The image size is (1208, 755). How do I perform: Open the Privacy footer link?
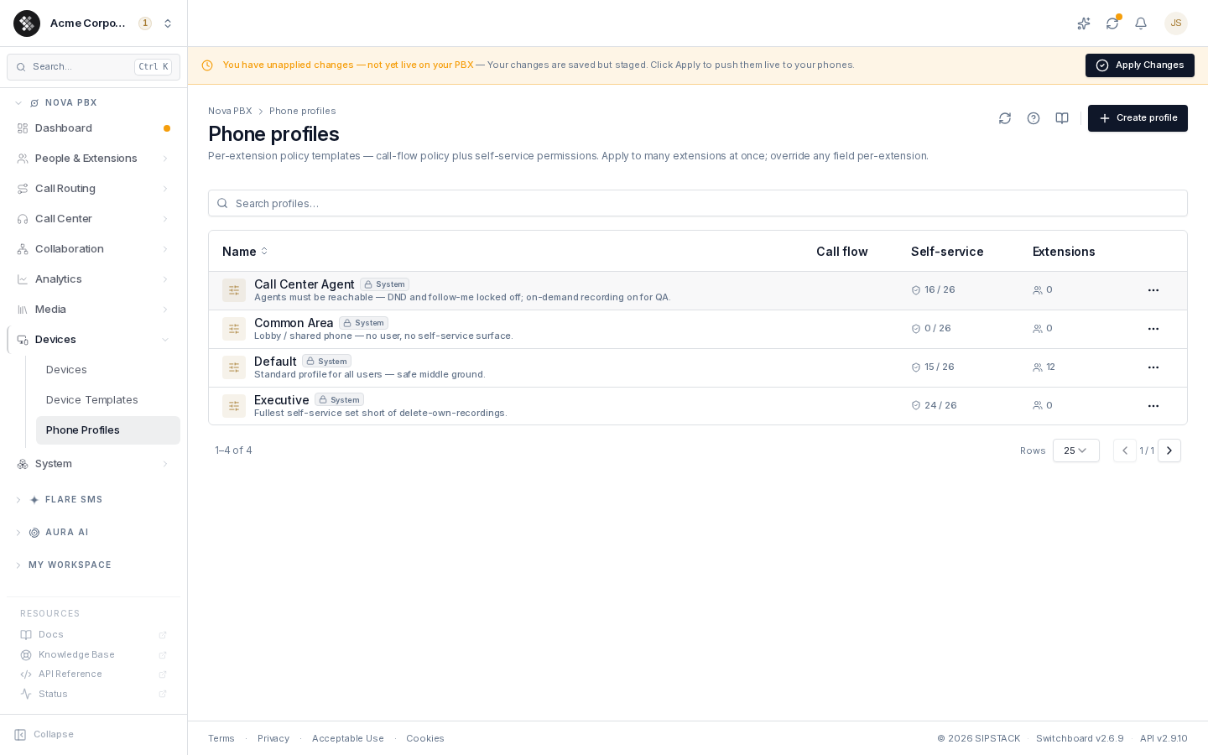click(x=273, y=739)
